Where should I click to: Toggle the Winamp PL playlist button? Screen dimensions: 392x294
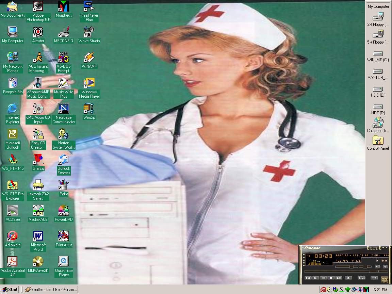pyautogui.click(x=385, y=266)
